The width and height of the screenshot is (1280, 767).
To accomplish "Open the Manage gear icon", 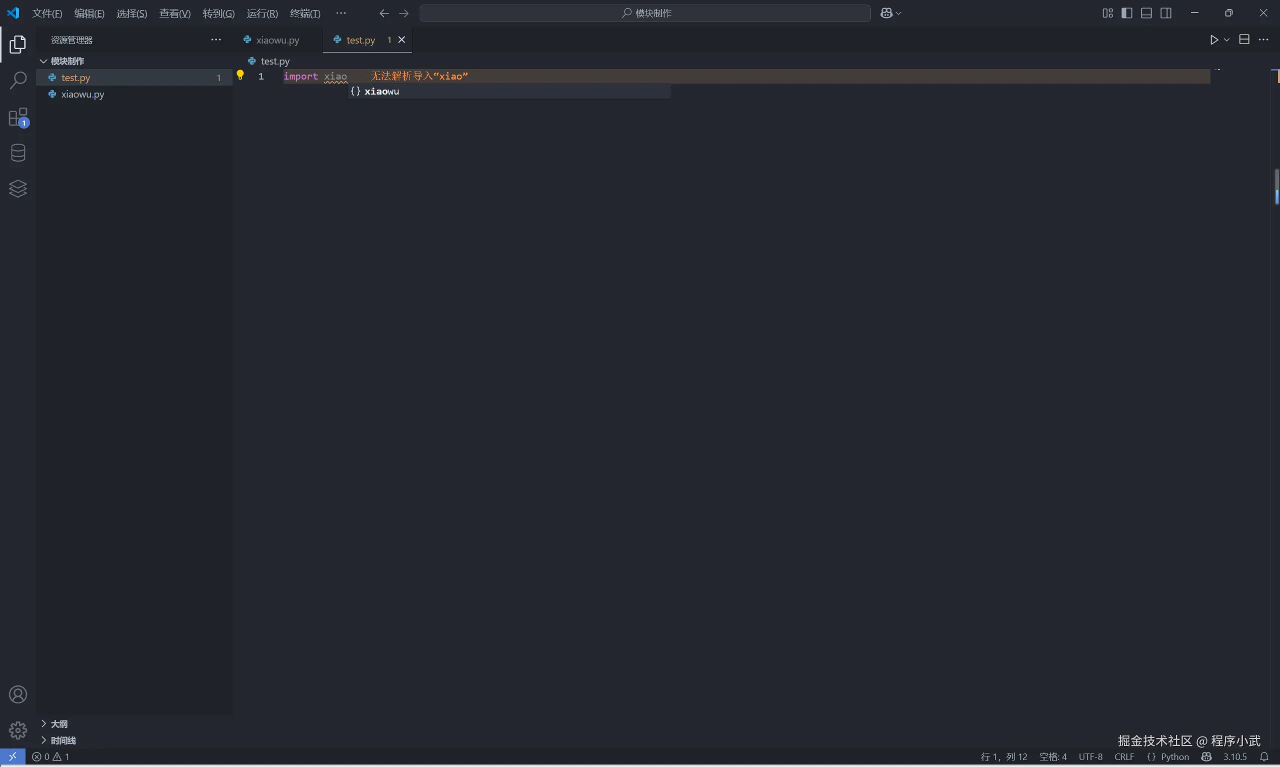I will point(18,730).
